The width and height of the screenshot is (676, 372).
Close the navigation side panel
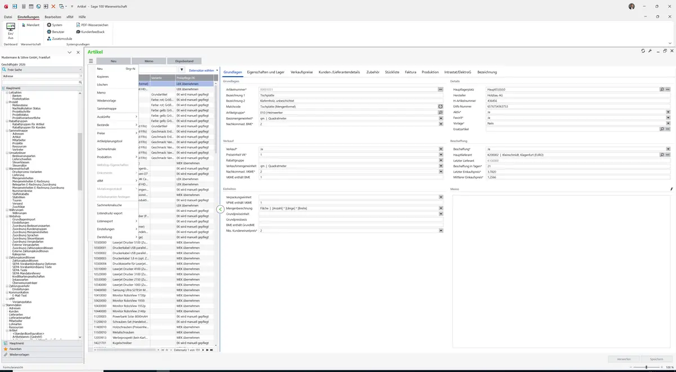point(77,52)
